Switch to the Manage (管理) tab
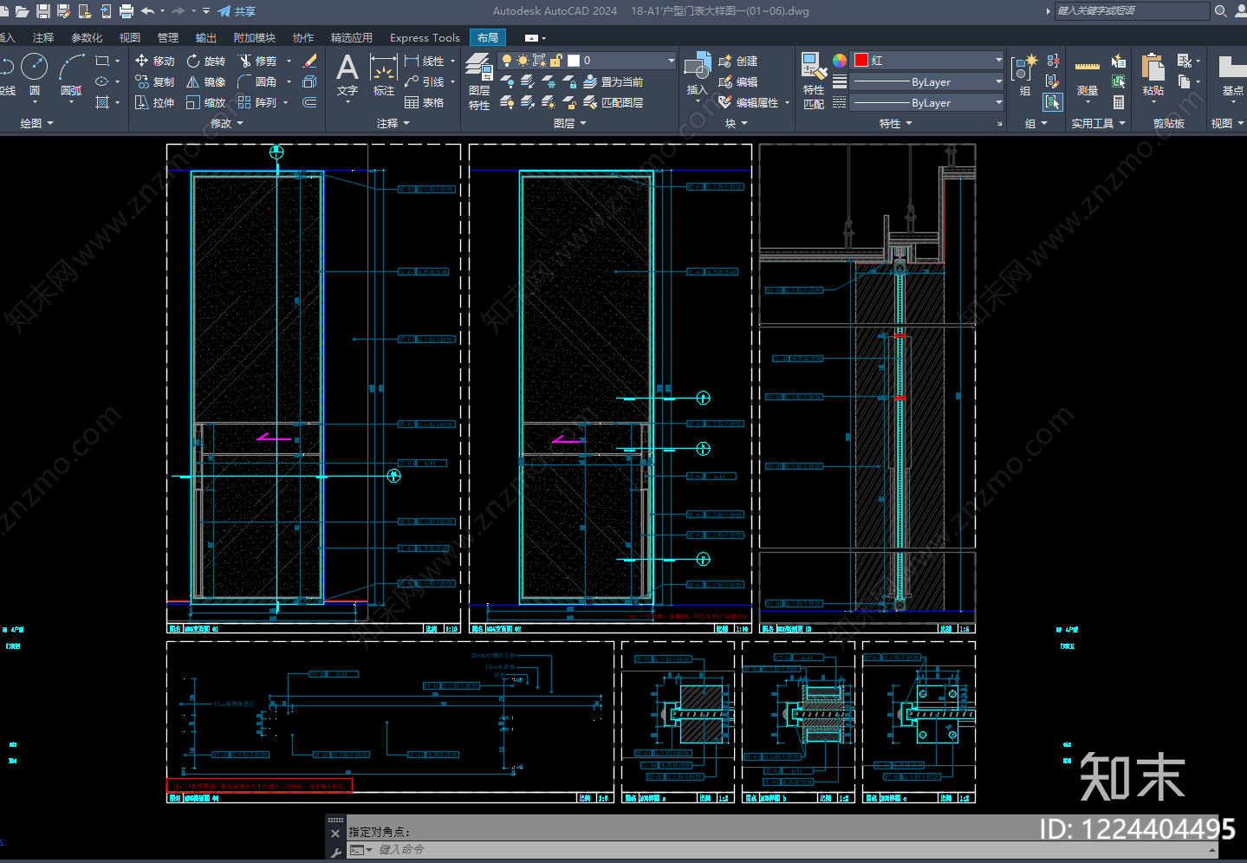 (168, 38)
